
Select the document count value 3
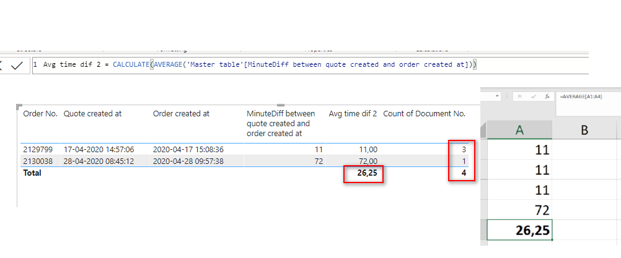tap(464, 150)
